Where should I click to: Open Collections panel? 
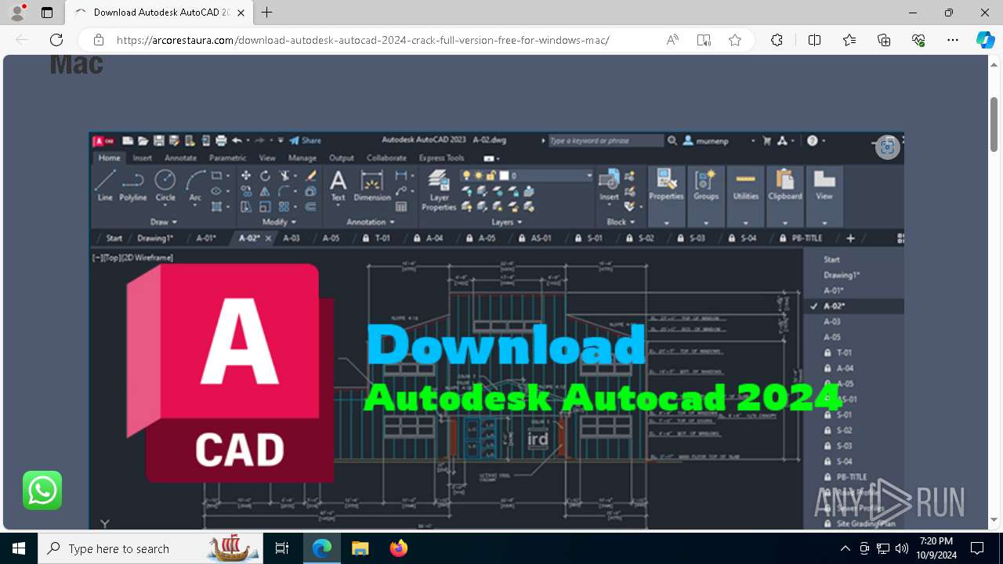click(x=884, y=40)
